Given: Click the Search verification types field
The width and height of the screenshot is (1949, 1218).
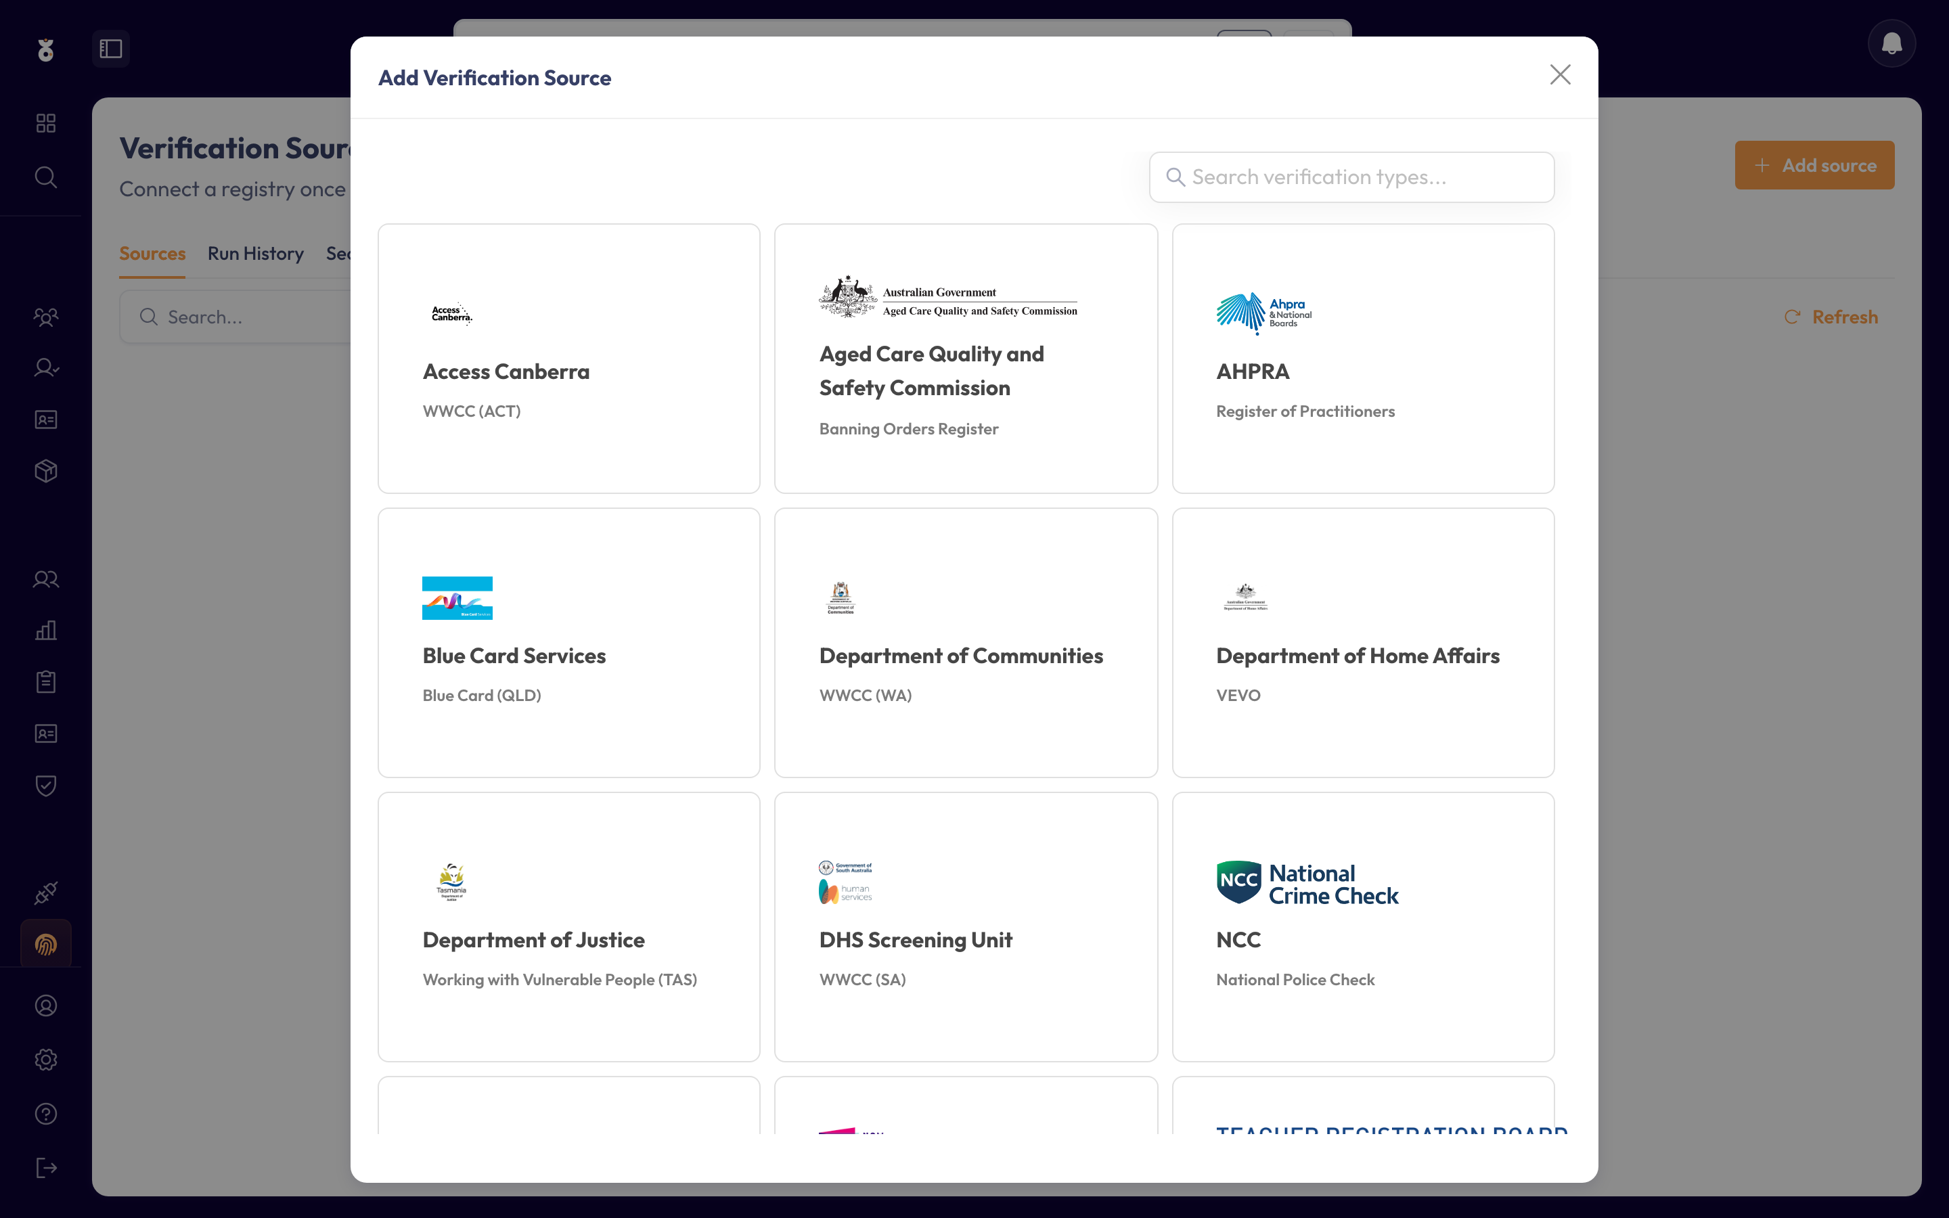Looking at the screenshot, I should [1351, 177].
